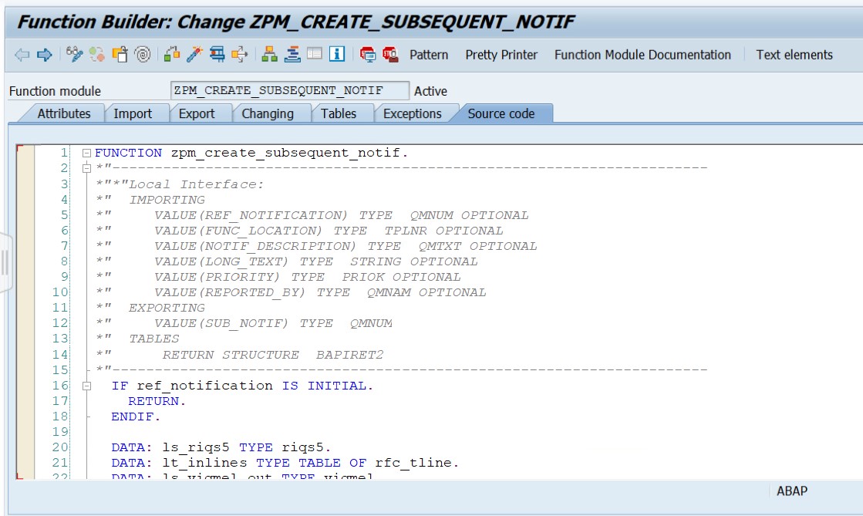Navigate forward with the blue right arrow
Screen dimensions: 863x516
tap(42, 54)
